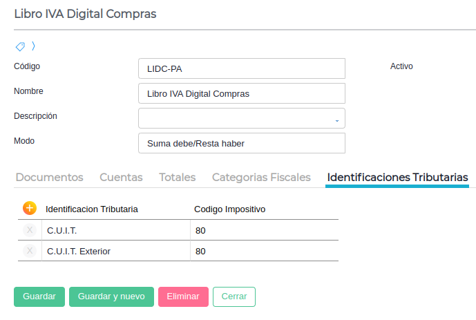476x320 pixels.
Task: Focus the Código input field
Action: (x=241, y=68)
